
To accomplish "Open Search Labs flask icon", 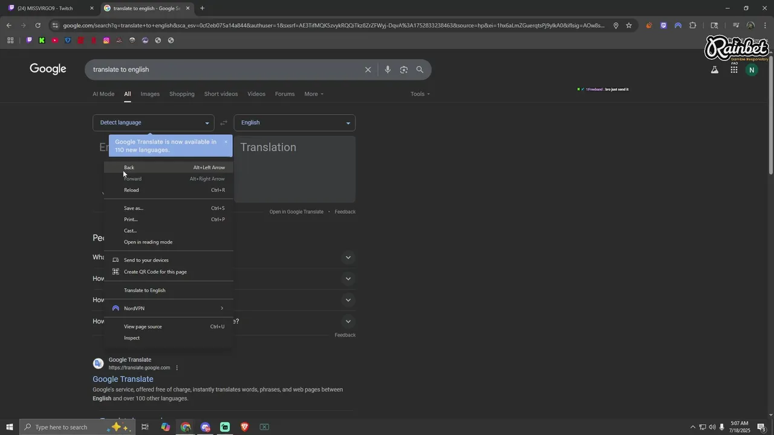I will (x=715, y=69).
